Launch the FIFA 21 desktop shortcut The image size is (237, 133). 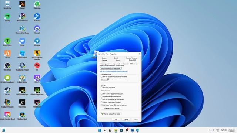(37, 78)
